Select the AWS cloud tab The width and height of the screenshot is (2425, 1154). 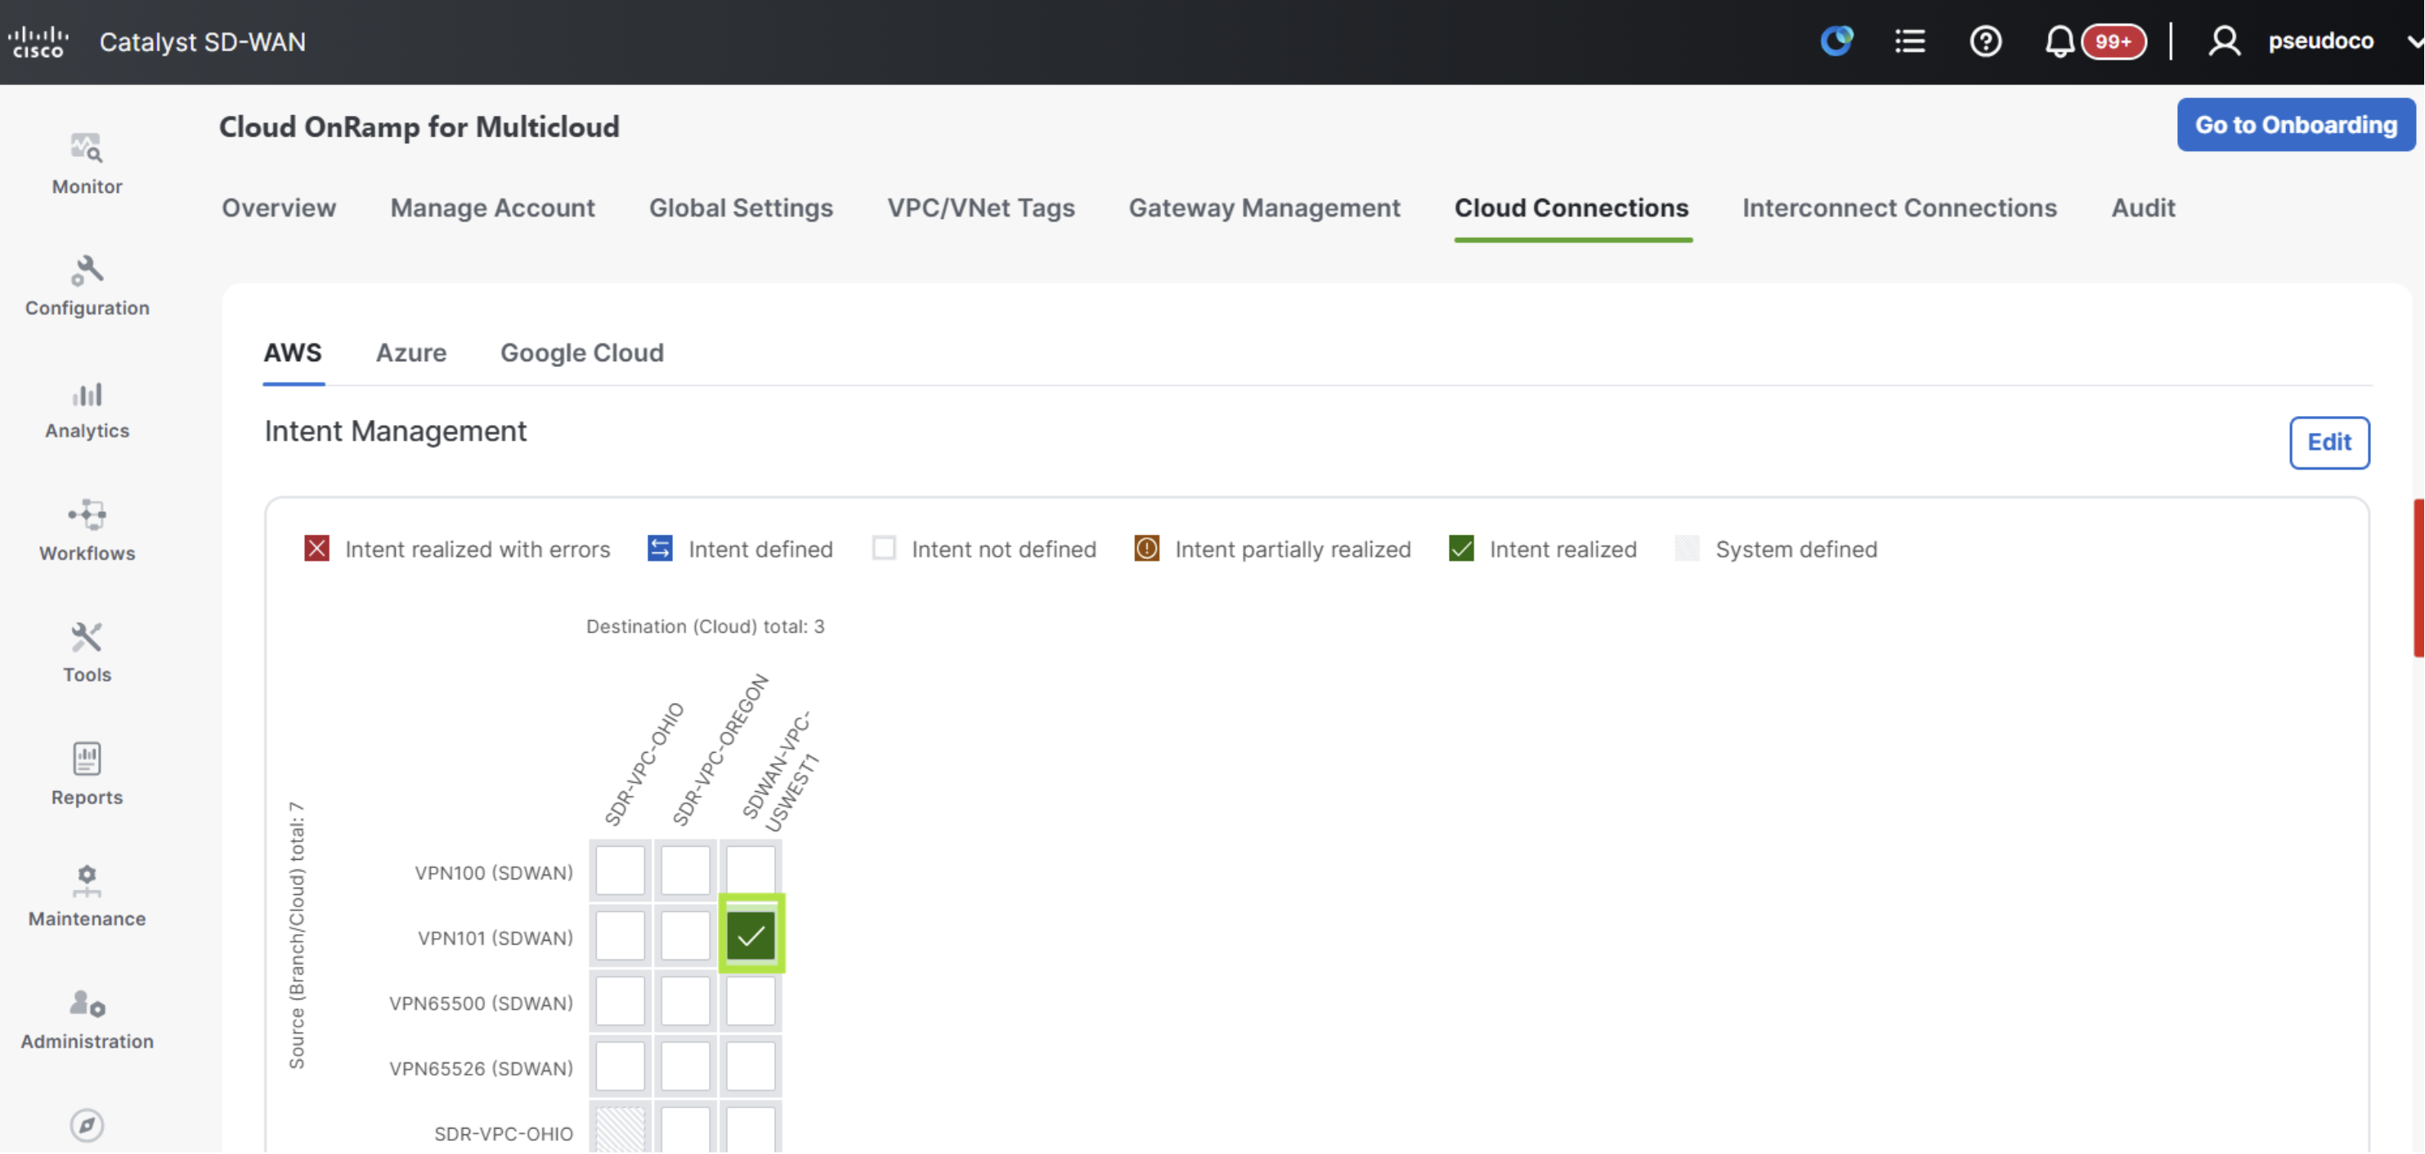[293, 353]
